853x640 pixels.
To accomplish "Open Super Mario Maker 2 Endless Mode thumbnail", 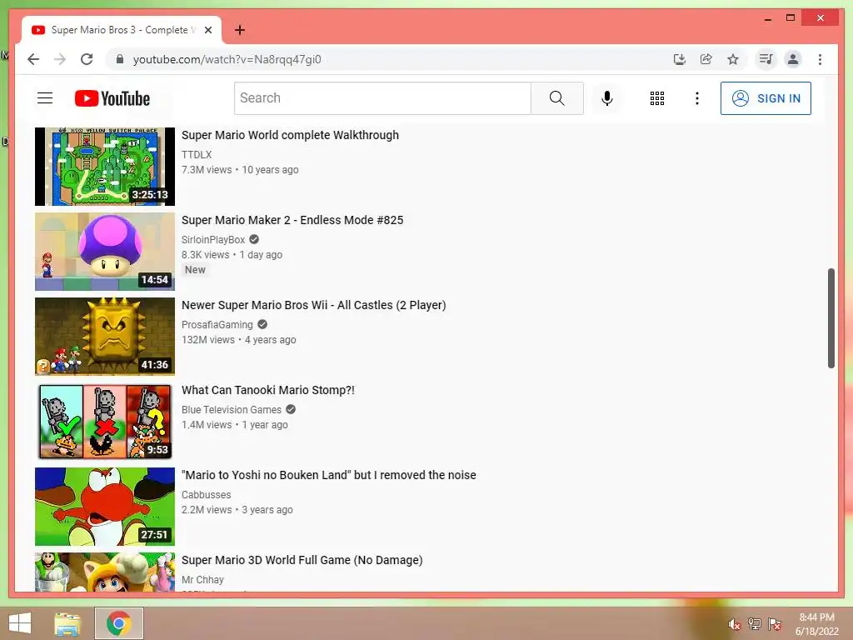I will pos(105,252).
